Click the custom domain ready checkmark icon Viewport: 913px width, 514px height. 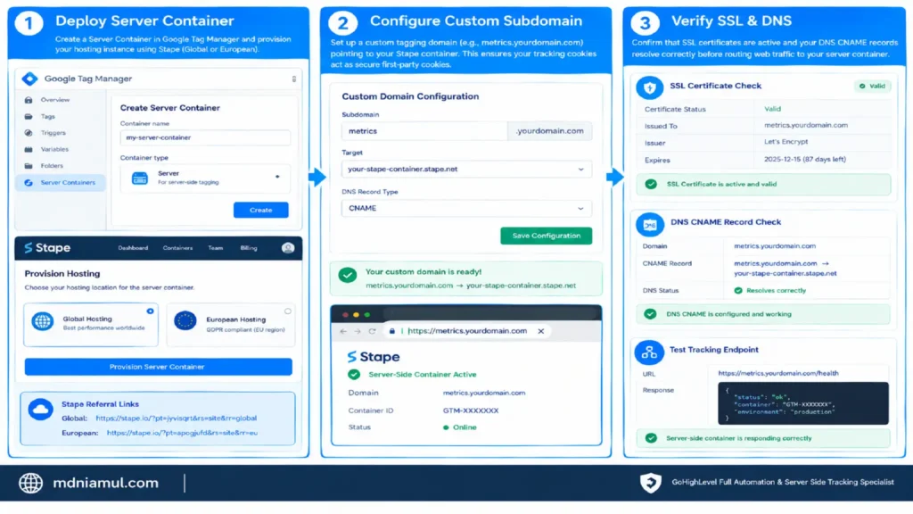348,275
